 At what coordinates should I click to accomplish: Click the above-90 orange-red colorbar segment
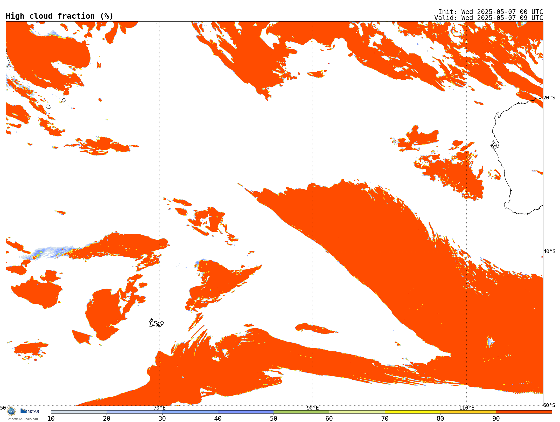tap(524, 412)
